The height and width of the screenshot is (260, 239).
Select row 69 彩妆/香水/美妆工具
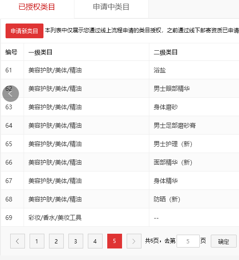[x=120, y=218]
